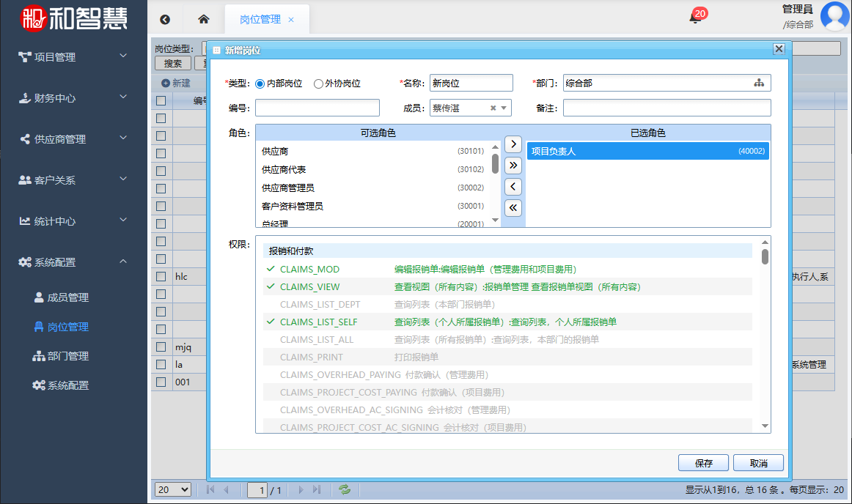The width and height of the screenshot is (852, 504).
Task: Click the page number input box
Action: tap(257, 490)
